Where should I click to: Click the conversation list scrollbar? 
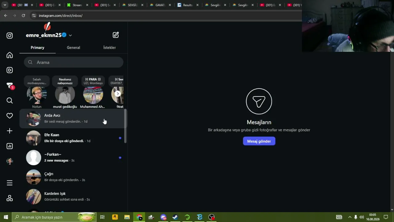125,126
